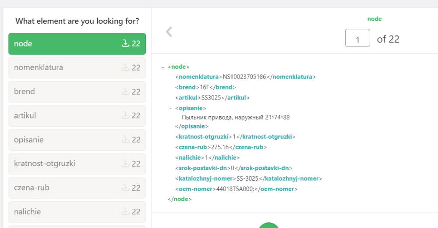Click the download icon beside nalichie
Screen dimensions: 438x228
point(125,212)
